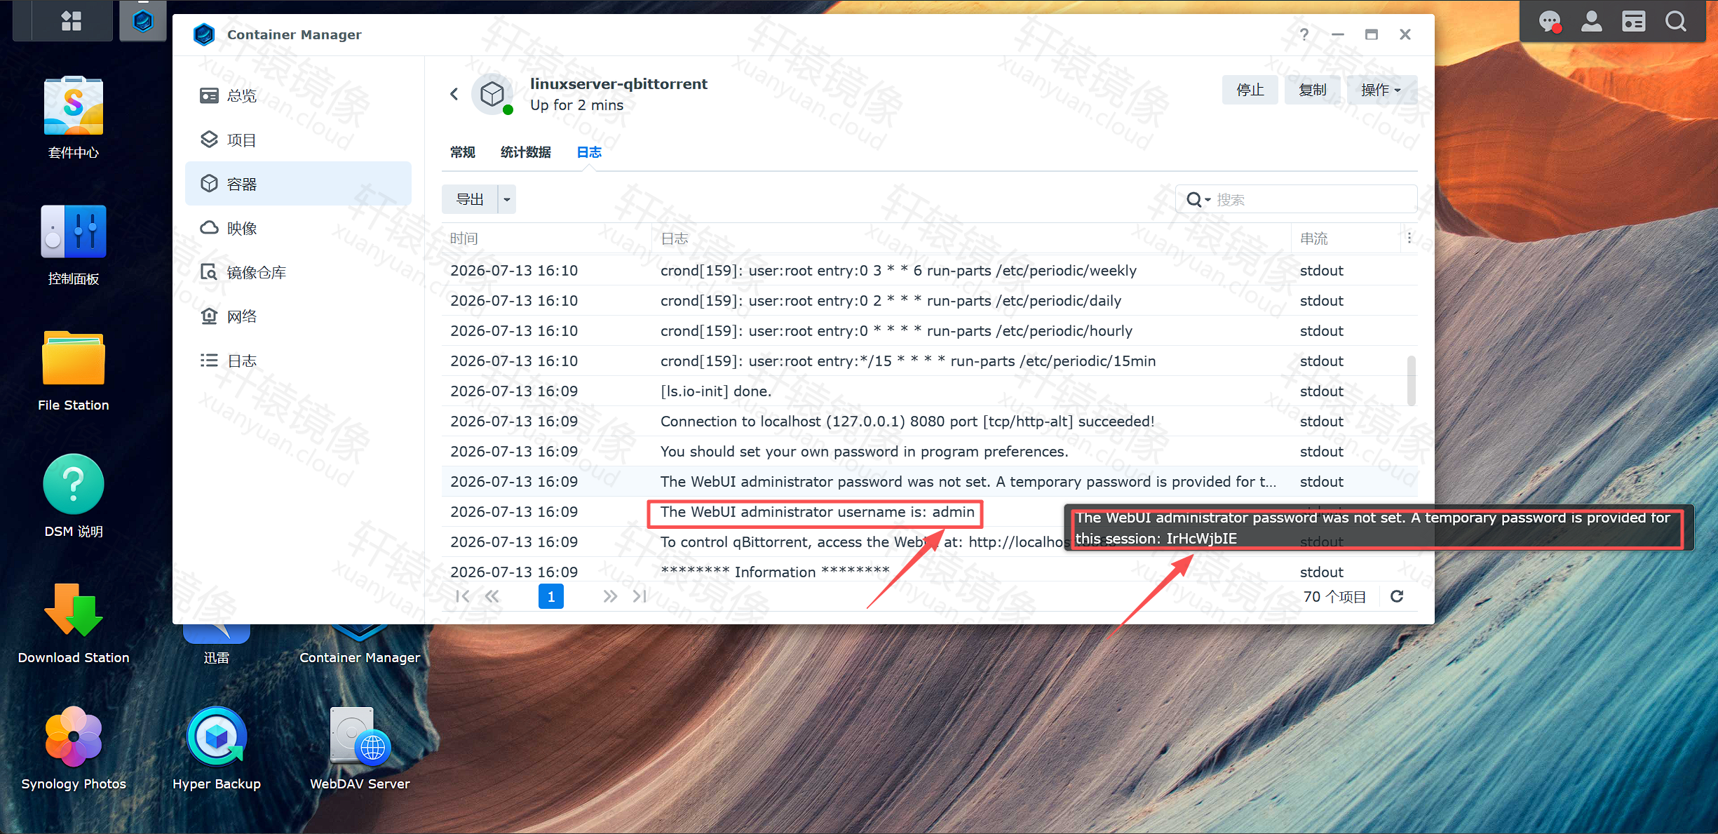The width and height of the screenshot is (1718, 834).
Task: Open the File Station desktop icon
Action: pyautogui.click(x=74, y=371)
